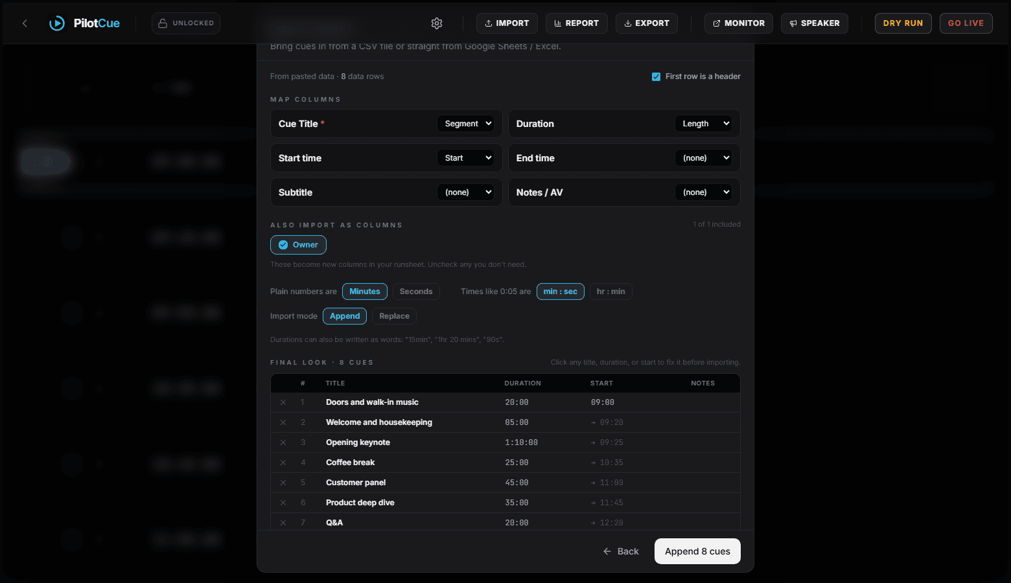Choose Replace import mode

394,316
